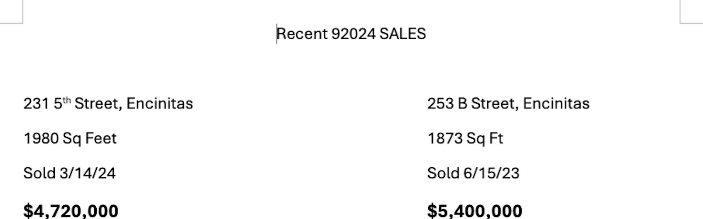The height and width of the screenshot is (219, 703).
Task: Click the superscript "th" after the 5
Action: coord(66,101)
